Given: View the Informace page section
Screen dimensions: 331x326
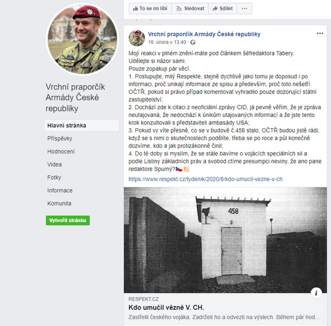Looking at the screenshot, I should 60,191.
